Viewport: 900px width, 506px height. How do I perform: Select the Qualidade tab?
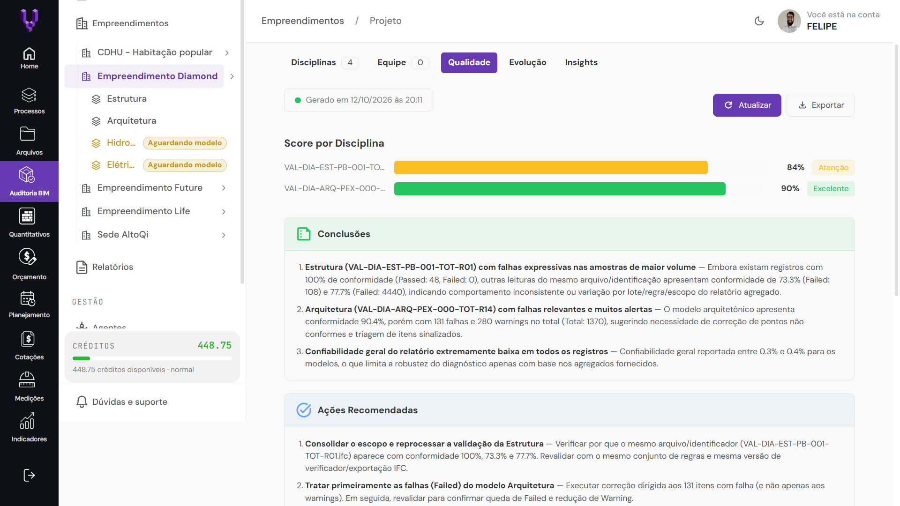[469, 62]
